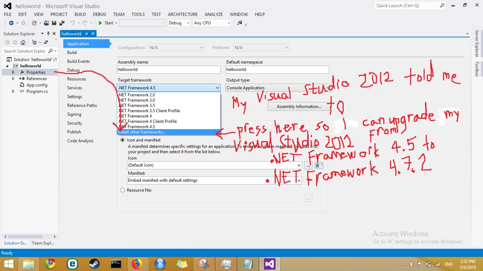The height and width of the screenshot is (271, 483).
Task: Switch to the Team Explorer bottom tab
Action: (43, 243)
